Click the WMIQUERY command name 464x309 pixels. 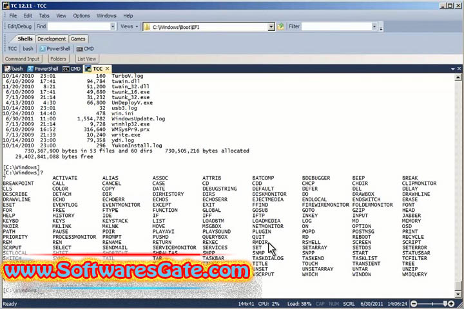414,274
